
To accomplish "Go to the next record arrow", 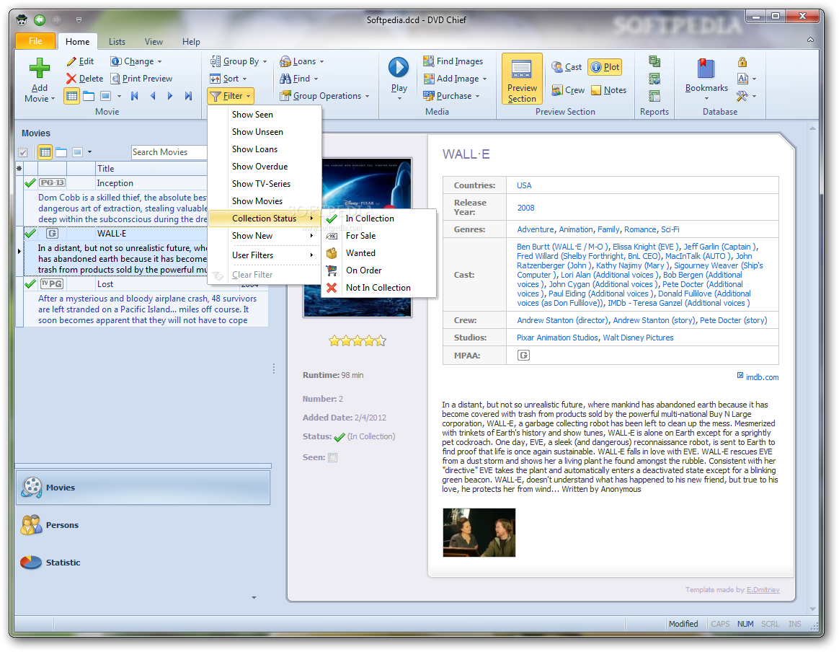I will point(170,96).
